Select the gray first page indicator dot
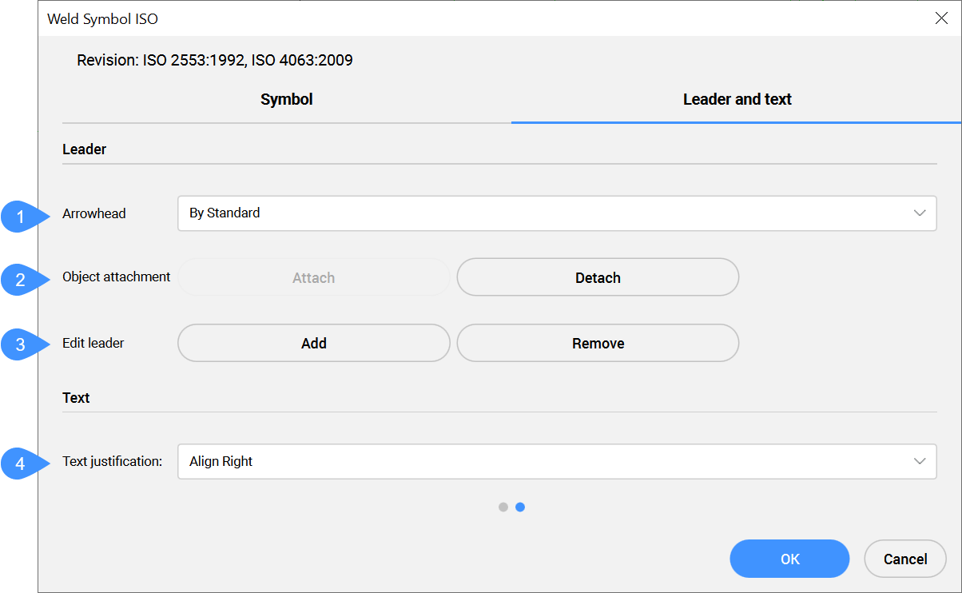 click(503, 507)
